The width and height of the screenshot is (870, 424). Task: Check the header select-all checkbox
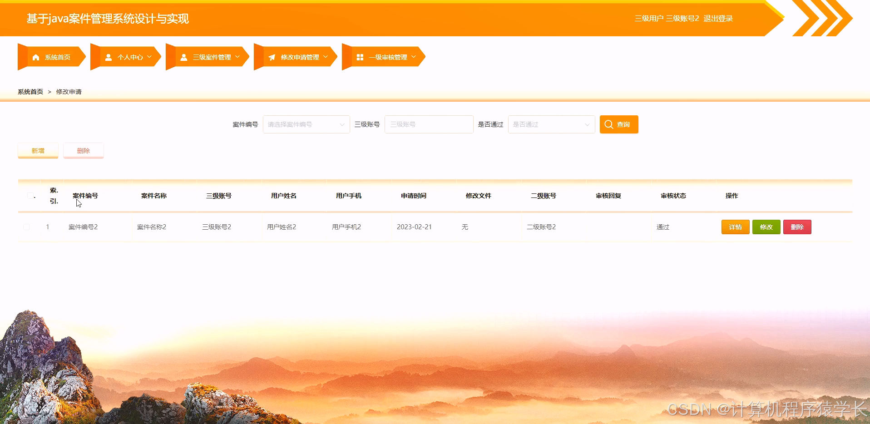[31, 195]
